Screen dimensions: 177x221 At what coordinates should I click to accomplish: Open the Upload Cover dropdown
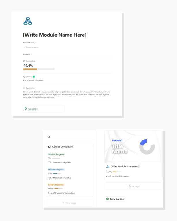[30, 43]
